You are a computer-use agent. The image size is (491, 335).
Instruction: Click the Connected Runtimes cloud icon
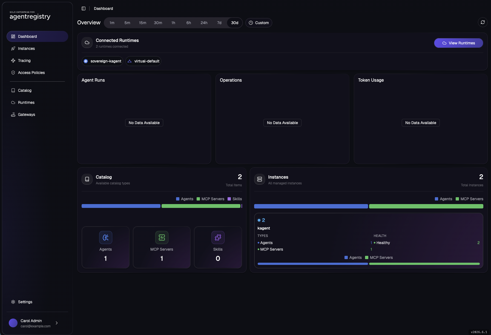point(87,42)
